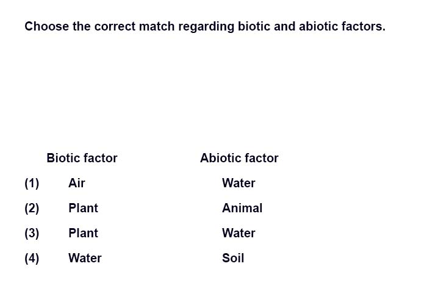Select option (3) number label
427x305 pixels.
(32, 234)
